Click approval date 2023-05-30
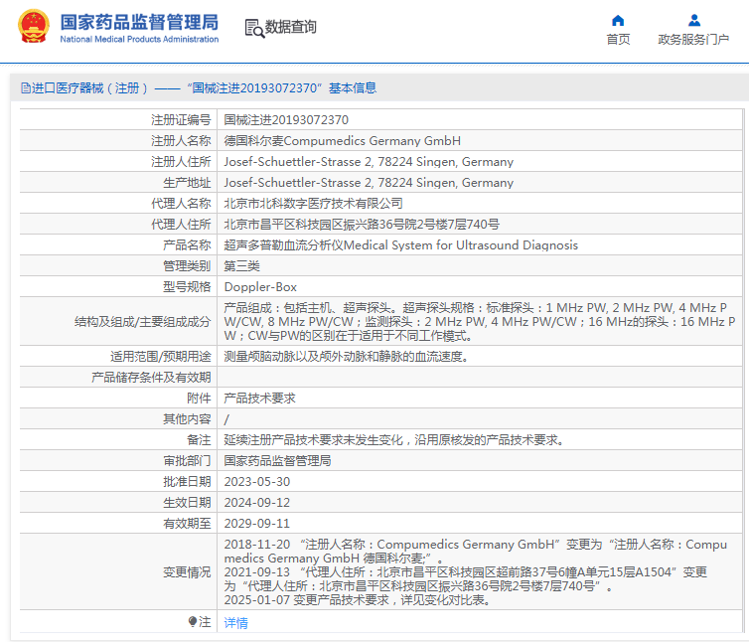Viewport: 749px width, 642px height. pos(257,482)
